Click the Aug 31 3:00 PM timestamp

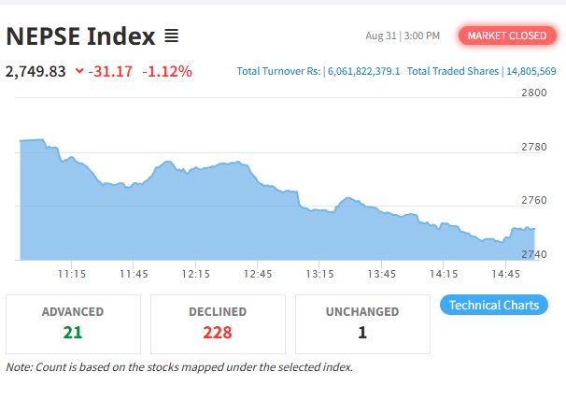(x=403, y=36)
